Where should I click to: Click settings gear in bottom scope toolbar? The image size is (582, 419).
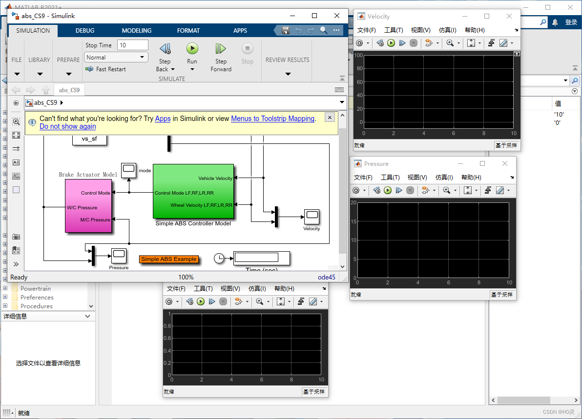click(x=169, y=301)
